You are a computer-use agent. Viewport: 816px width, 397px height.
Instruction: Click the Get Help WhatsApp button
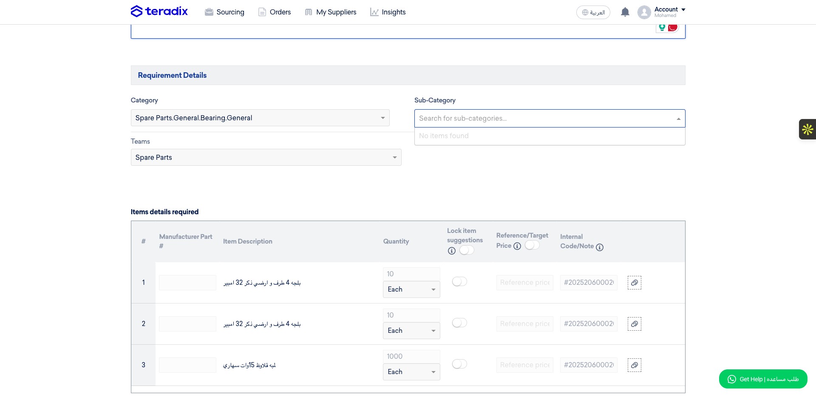click(x=763, y=379)
